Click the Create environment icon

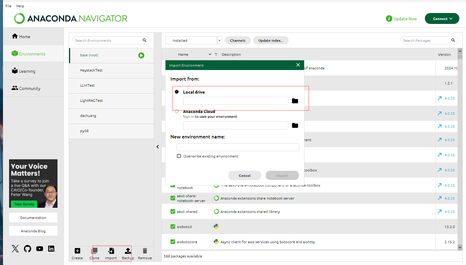click(77, 251)
